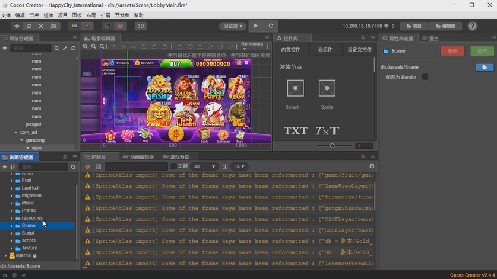
Task: Clear the console with red clear icon
Action: (87, 166)
